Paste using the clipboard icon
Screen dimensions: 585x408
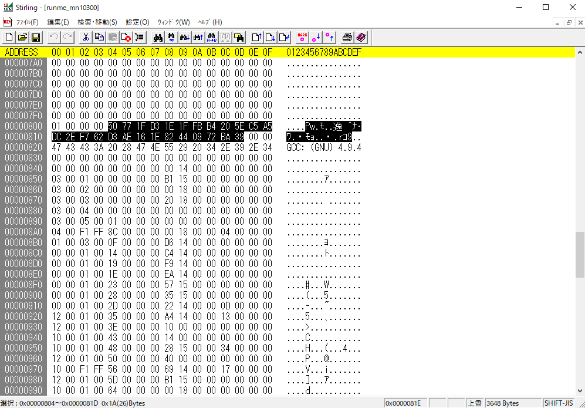113,38
